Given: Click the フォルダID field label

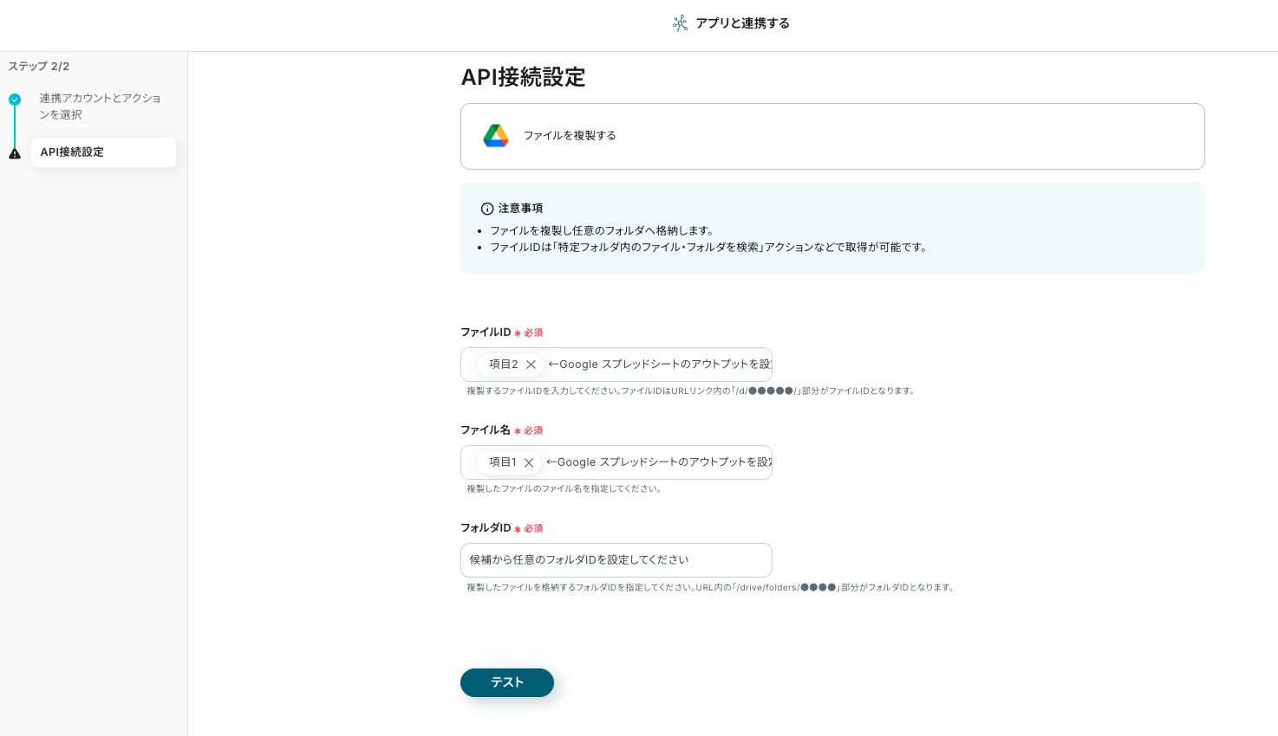Looking at the screenshot, I should (x=486, y=528).
